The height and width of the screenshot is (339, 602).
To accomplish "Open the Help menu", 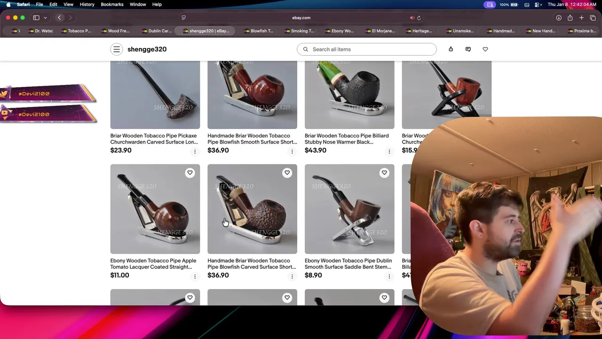I will point(157,4).
